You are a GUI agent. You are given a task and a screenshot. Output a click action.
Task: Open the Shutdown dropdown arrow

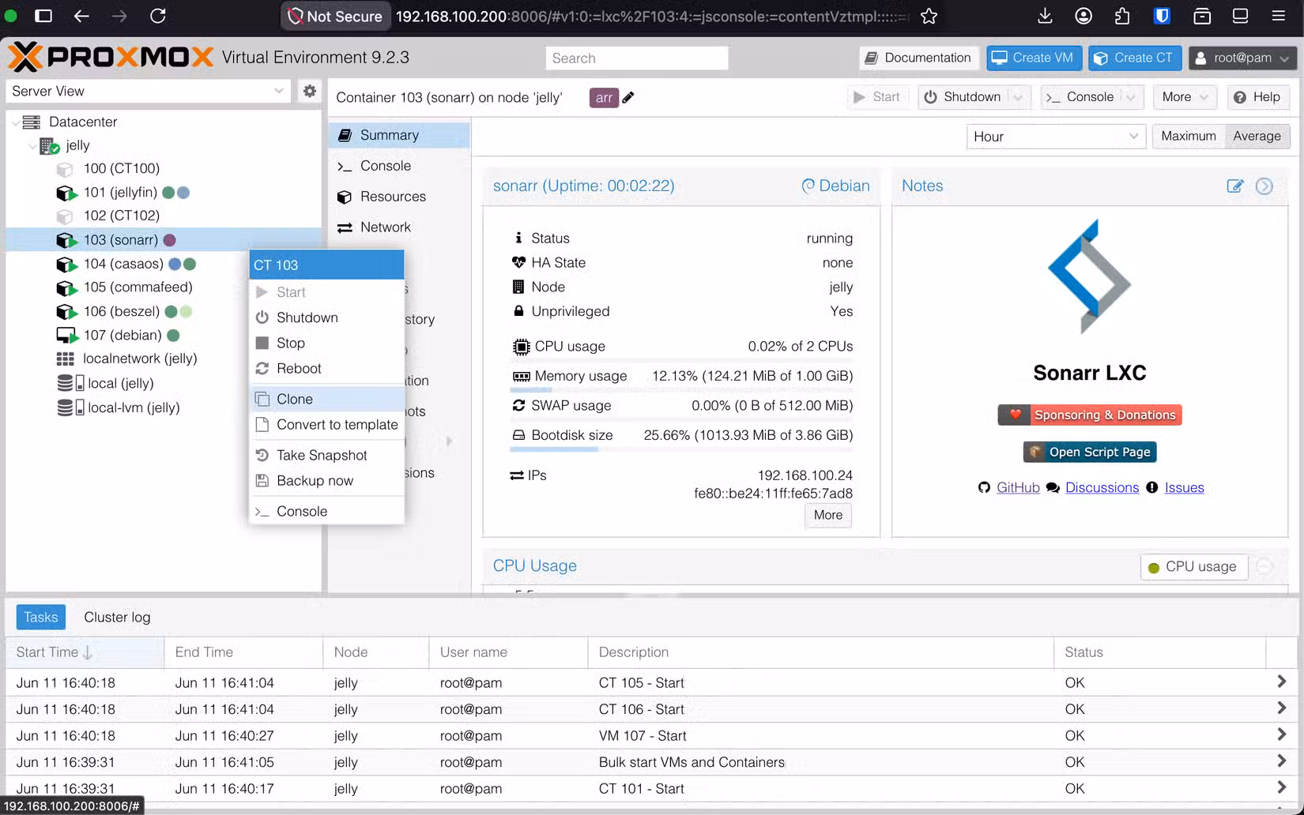[1018, 97]
